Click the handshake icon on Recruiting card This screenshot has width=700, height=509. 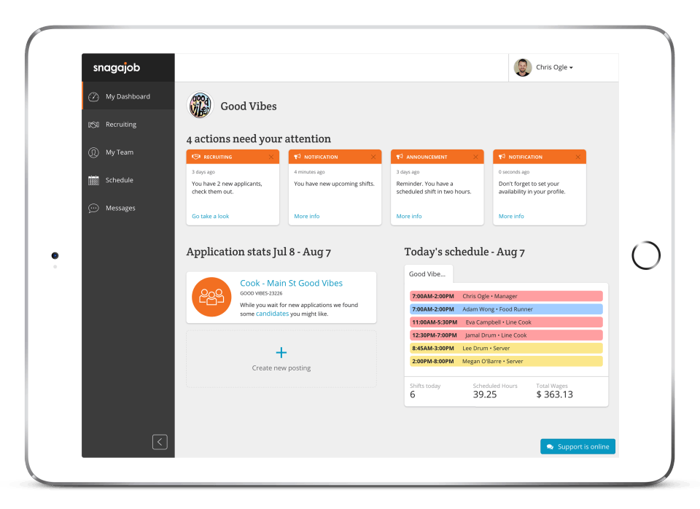coord(196,157)
